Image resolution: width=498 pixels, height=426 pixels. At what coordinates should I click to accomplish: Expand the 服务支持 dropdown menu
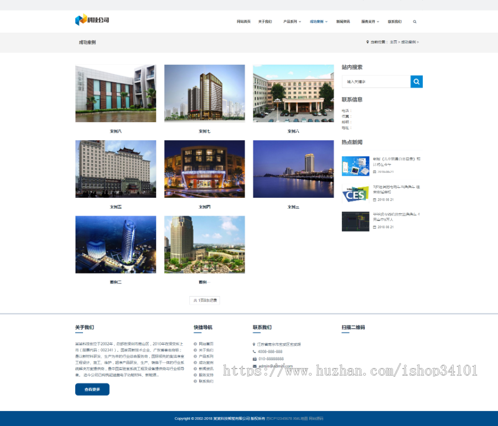[x=367, y=22]
